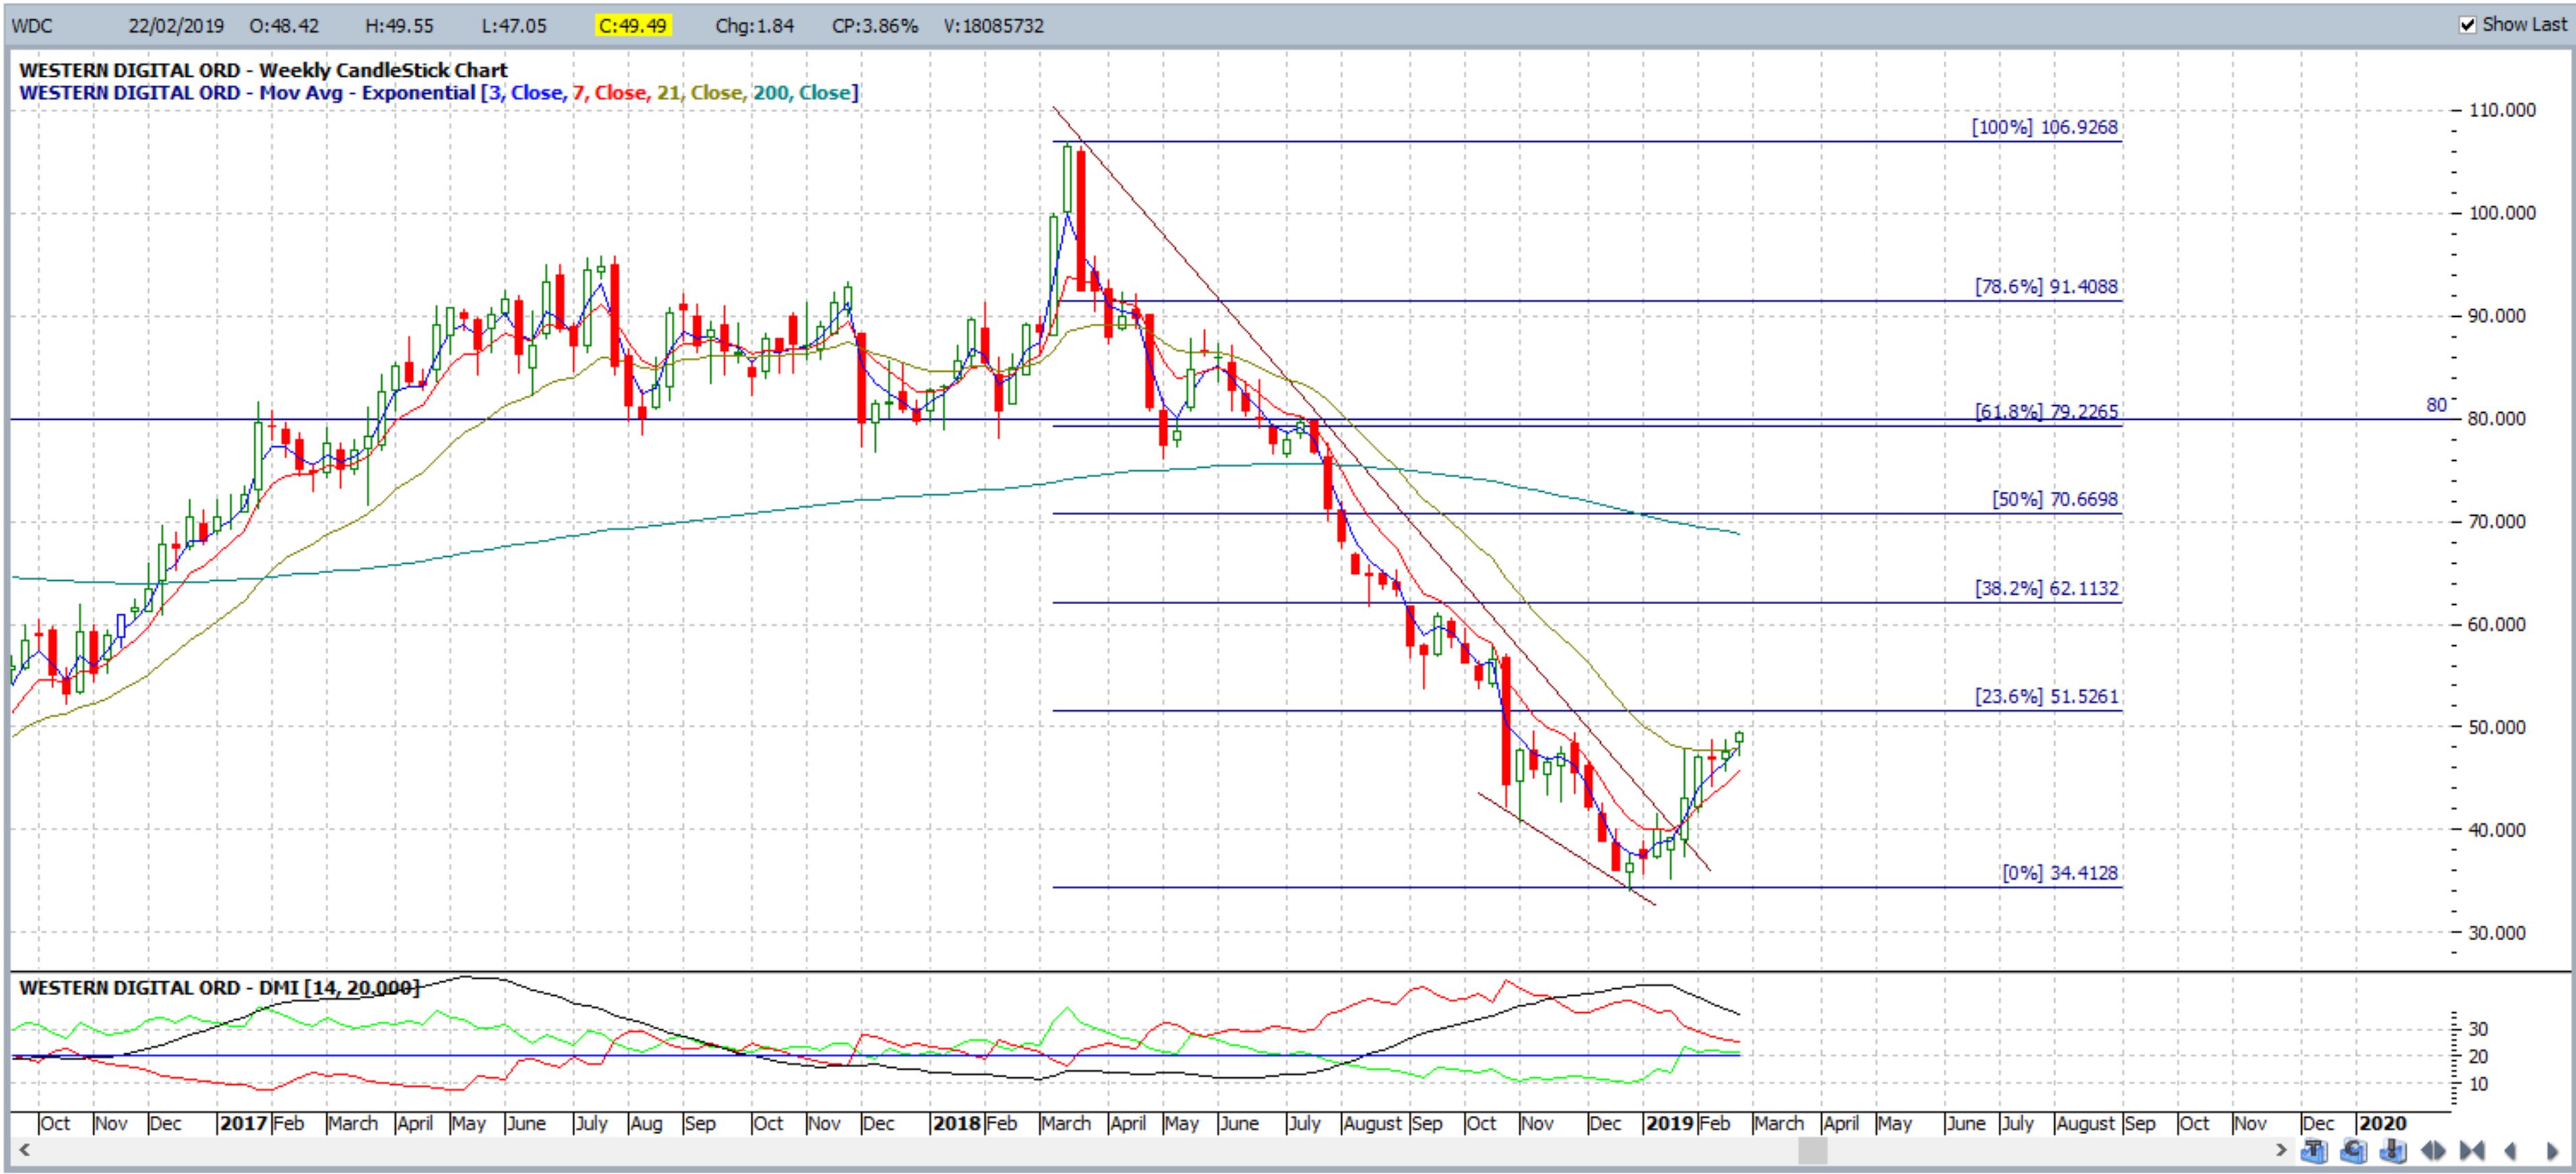Image resolution: width=2576 pixels, height=1174 pixels.
Task: Click the date 22/02/2019 in header
Action: 176,26
